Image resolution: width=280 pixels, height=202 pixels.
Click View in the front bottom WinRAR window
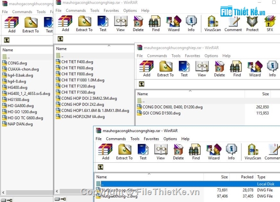tap(161, 152)
